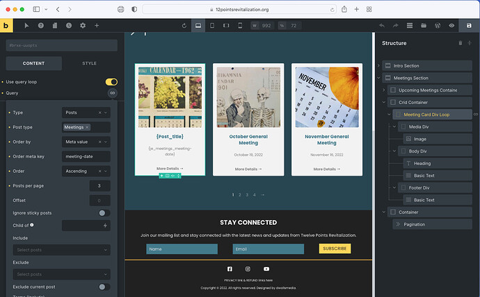This screenshot has height=297, width=480.
Task: Click the Safari address bar
Action: 240,10
